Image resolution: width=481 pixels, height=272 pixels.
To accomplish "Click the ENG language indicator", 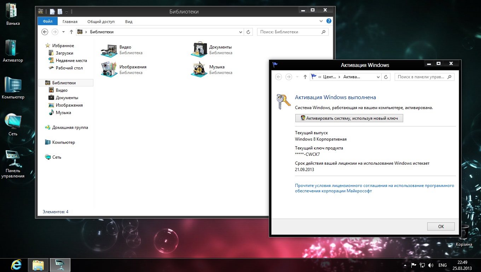I will point(442,265).
